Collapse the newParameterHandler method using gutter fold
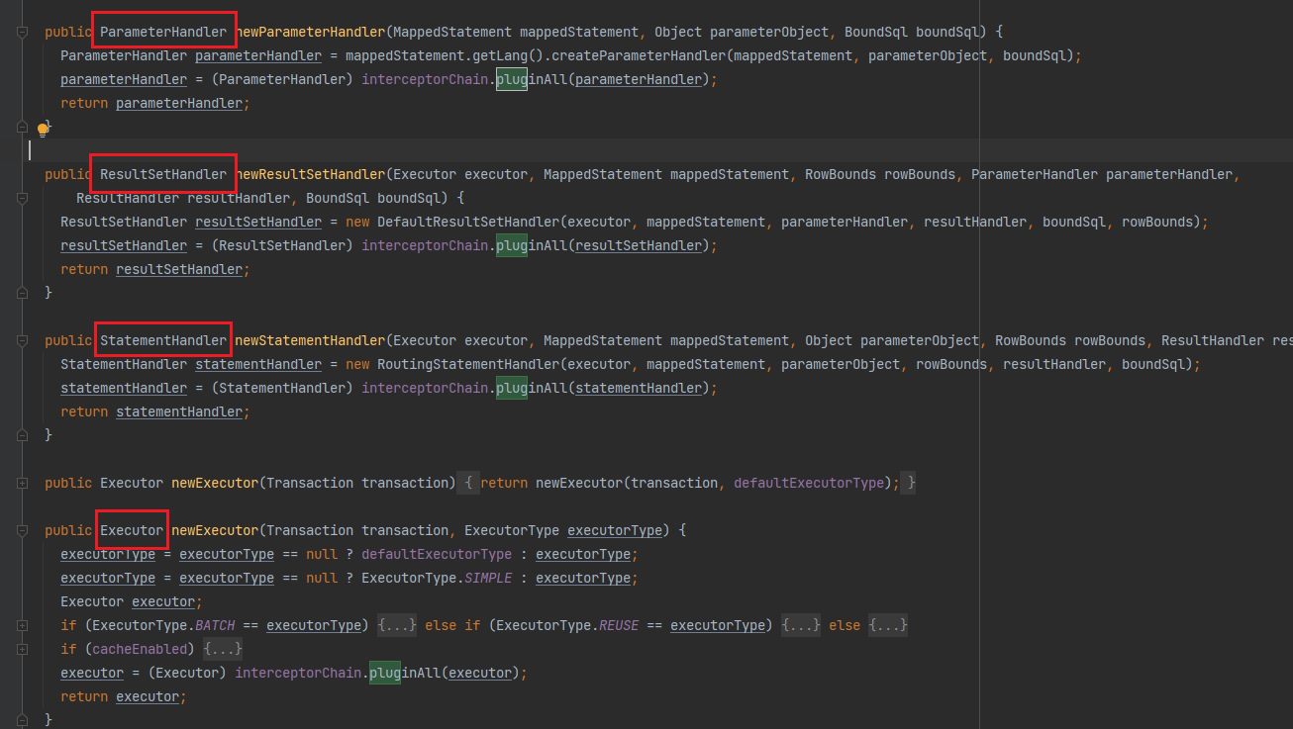Image resolution: width=1293 pixels, height=729 pixels. coord(22,32)
